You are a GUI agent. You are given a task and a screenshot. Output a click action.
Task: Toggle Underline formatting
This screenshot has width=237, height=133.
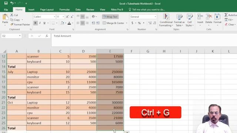click(44, 23)
